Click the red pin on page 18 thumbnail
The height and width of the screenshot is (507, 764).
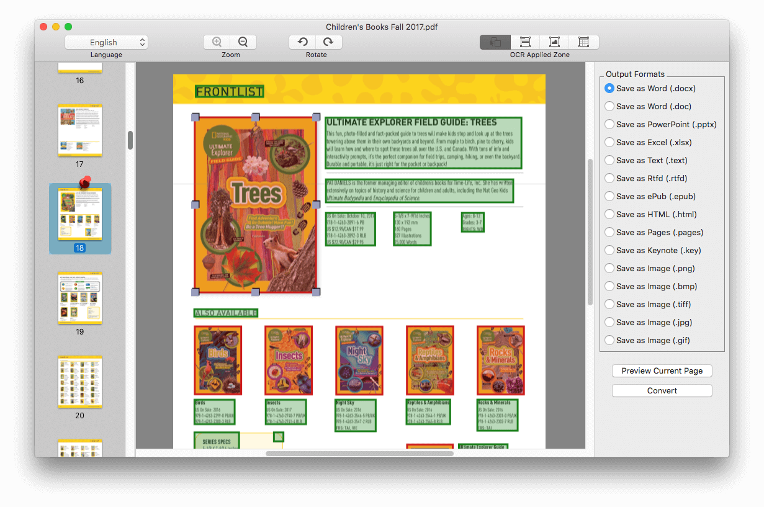86,182
